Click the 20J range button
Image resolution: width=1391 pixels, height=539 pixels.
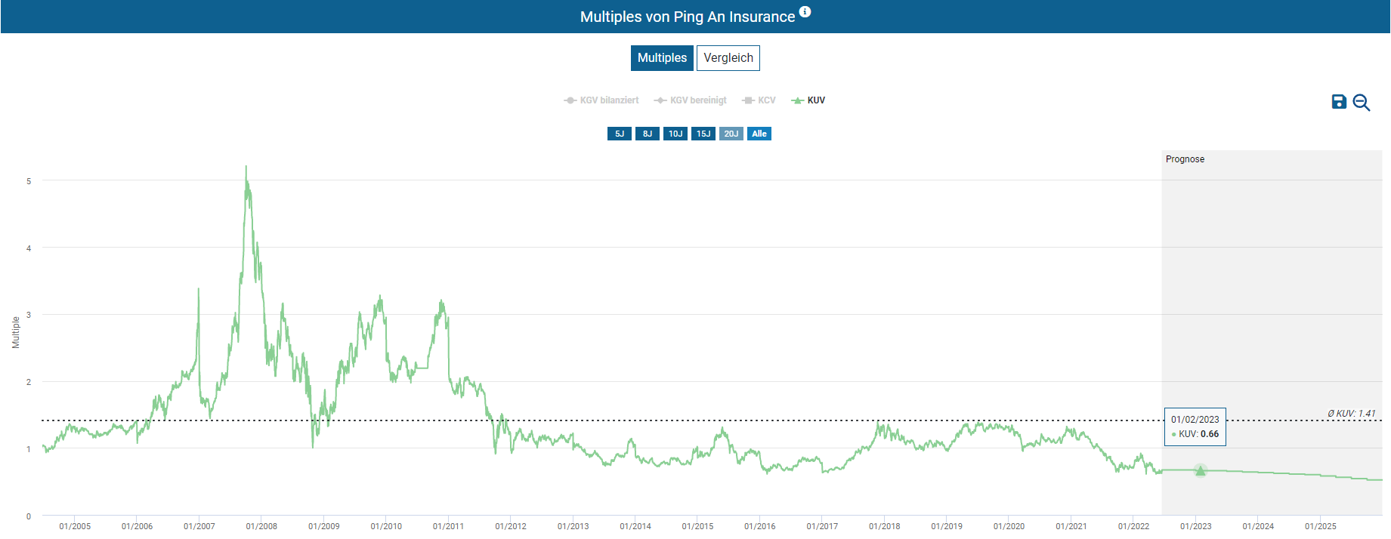(x=731, y=134)
